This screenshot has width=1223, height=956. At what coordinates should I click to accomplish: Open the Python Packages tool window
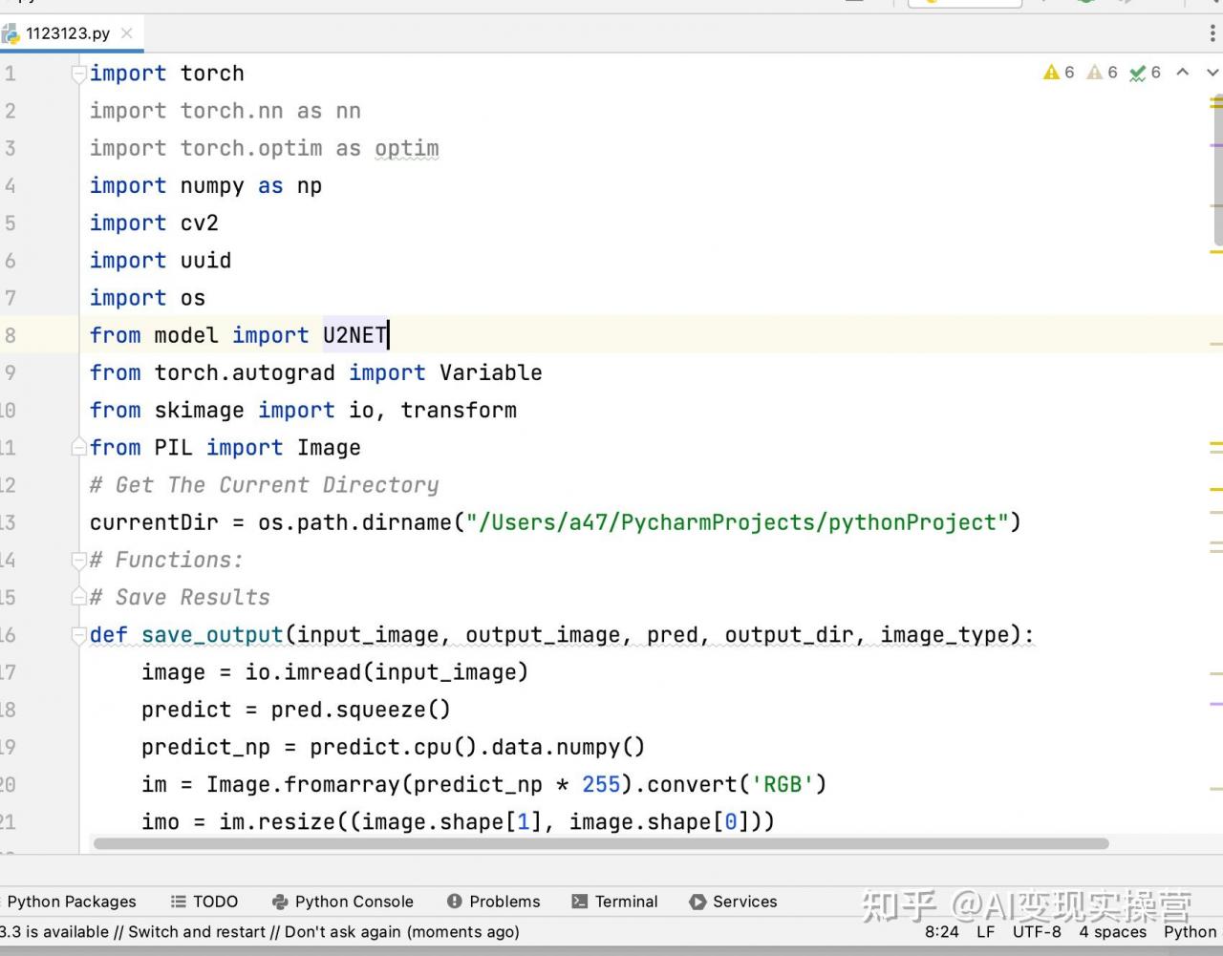point(72,902)
